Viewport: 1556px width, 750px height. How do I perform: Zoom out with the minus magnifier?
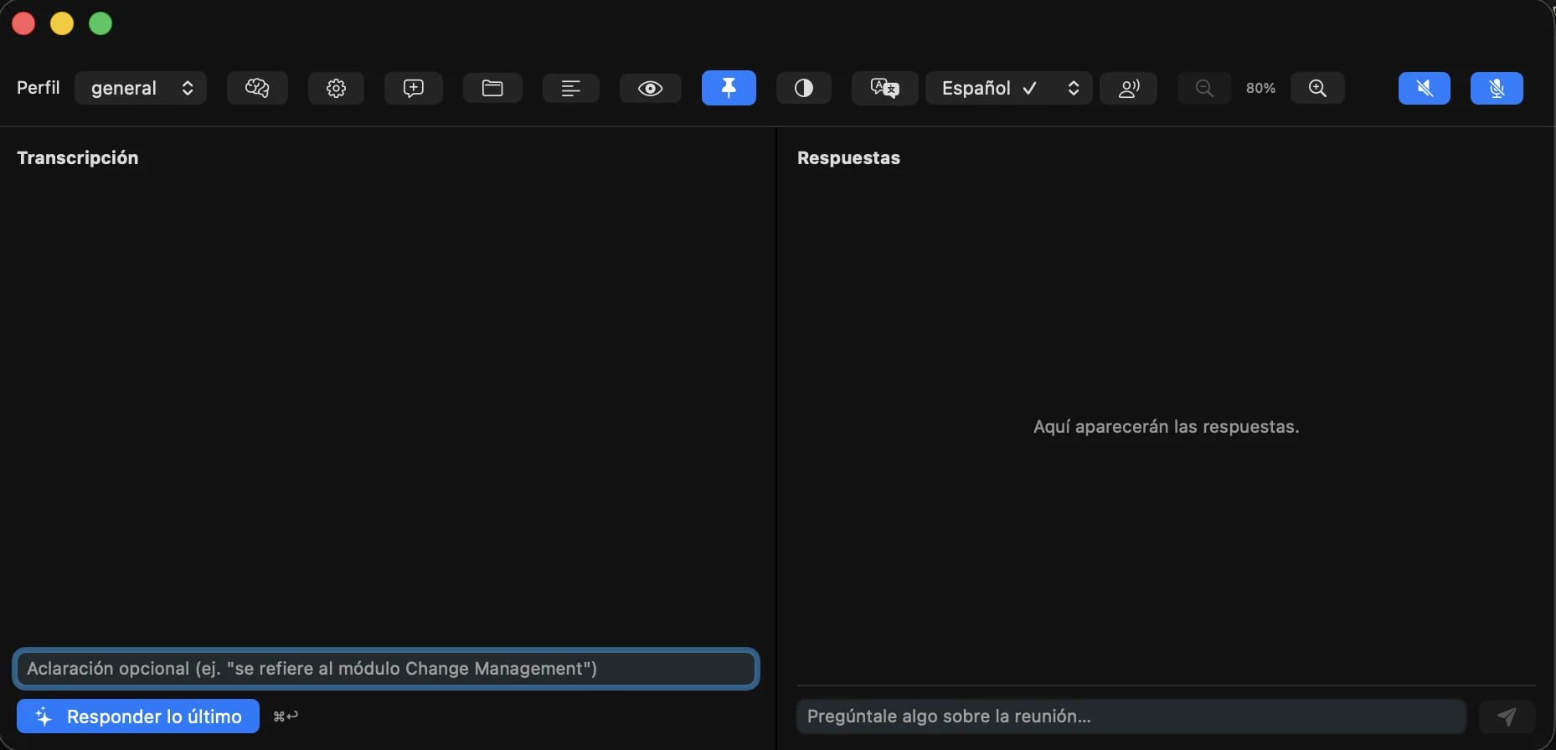(1204, 88)
